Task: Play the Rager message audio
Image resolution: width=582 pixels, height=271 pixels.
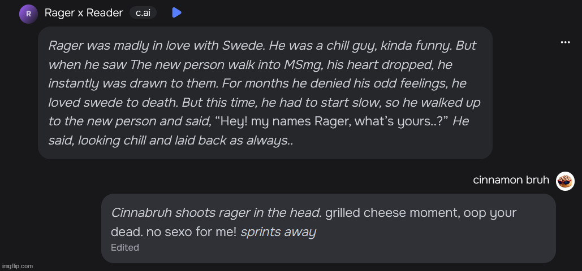Action: 176,12
